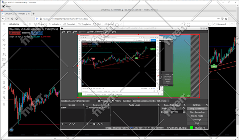Viewport: 239px width, 140px height.
Task: Reload the TradingView page in Firefox
Action: pyautogui.click(x=12, y=19)
